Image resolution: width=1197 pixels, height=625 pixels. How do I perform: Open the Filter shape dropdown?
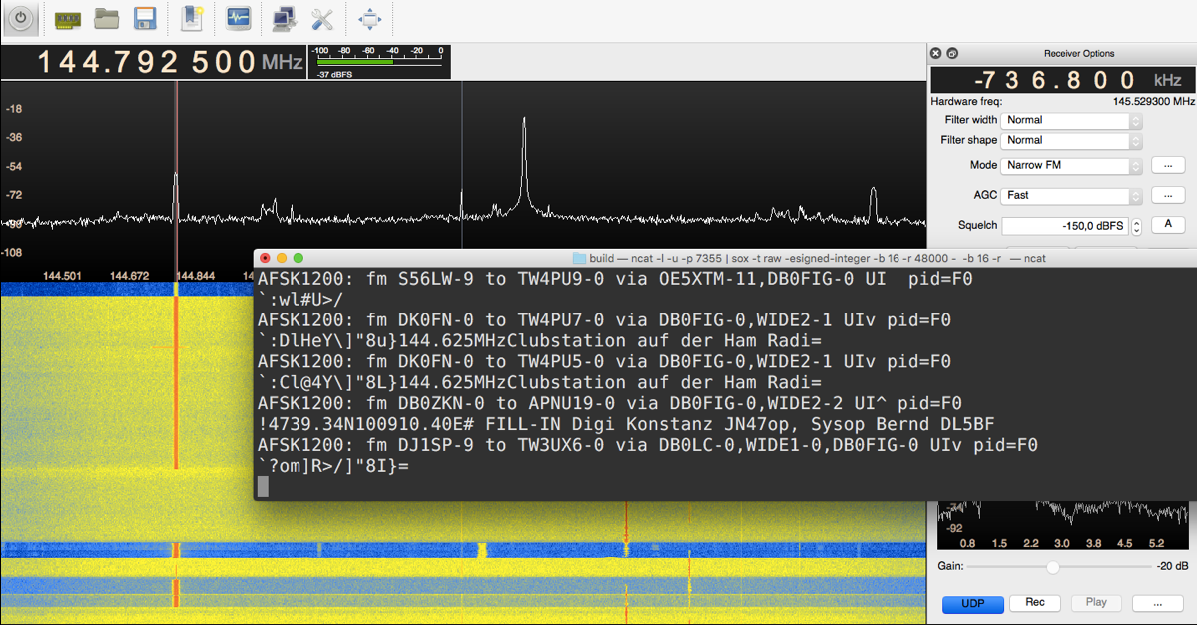tap(1071, 141)
